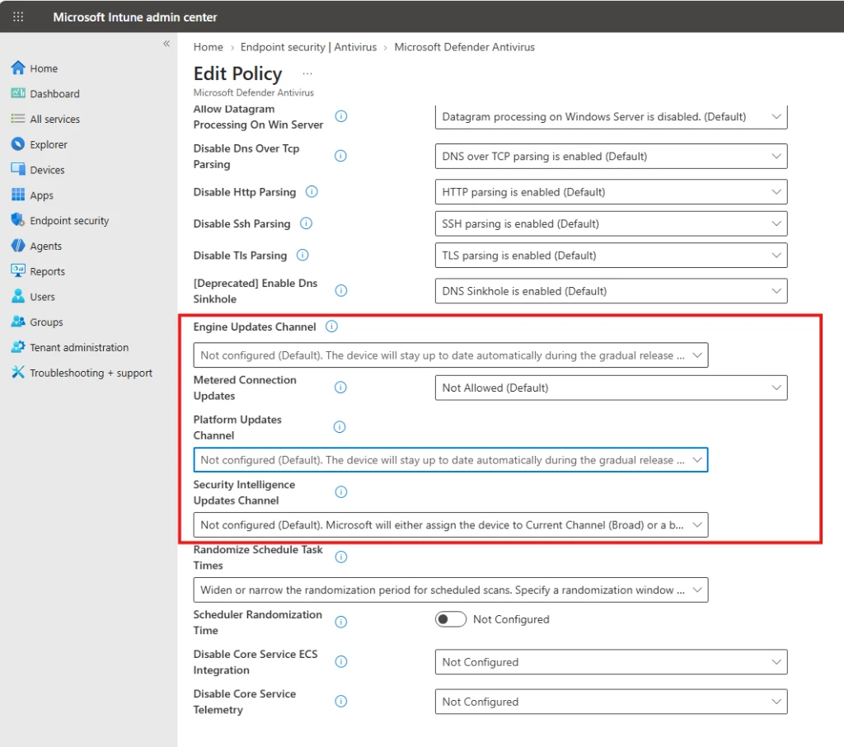Screen dimensions: 844x747
Task: Click Endpoint security | Antivirus breadcrumb
Action: coord(308,47)
